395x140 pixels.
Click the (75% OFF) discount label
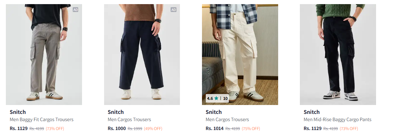(251, 129)
